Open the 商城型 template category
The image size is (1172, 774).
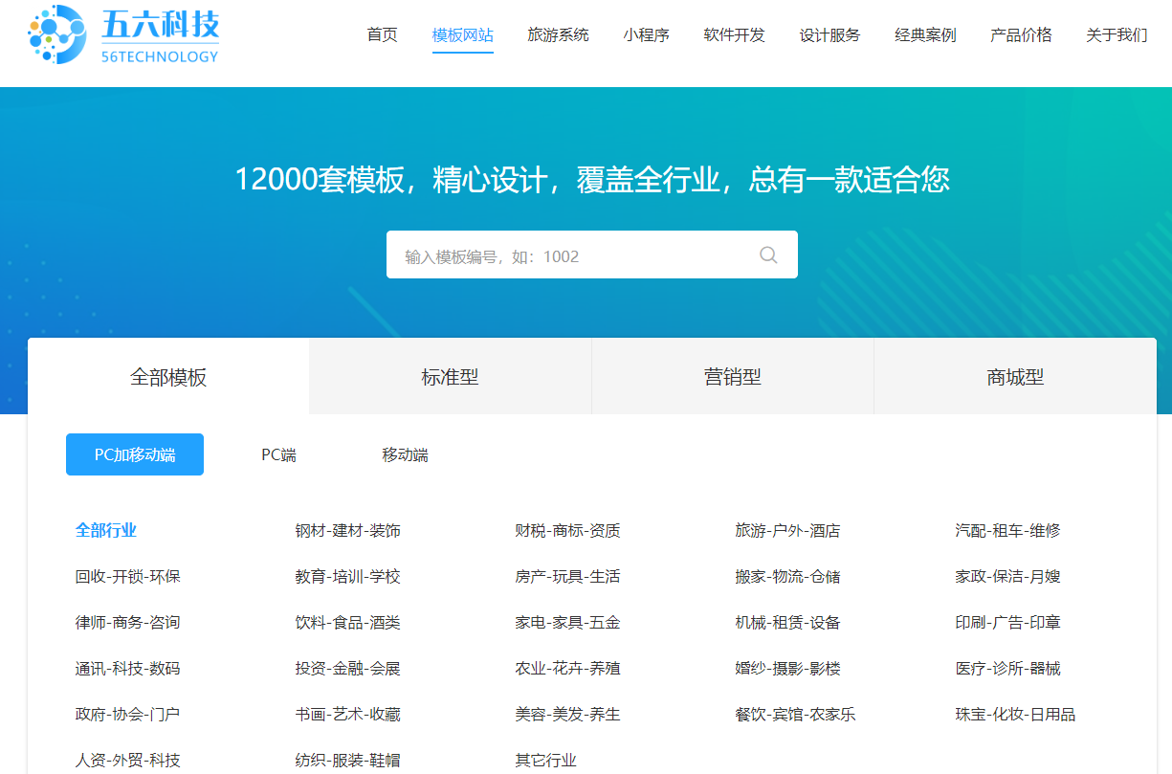click(x=1015, y=376)
